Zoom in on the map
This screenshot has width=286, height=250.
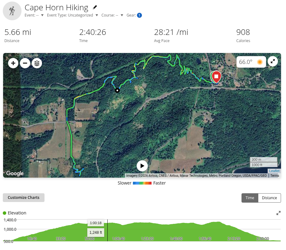[x=13, y=63]
